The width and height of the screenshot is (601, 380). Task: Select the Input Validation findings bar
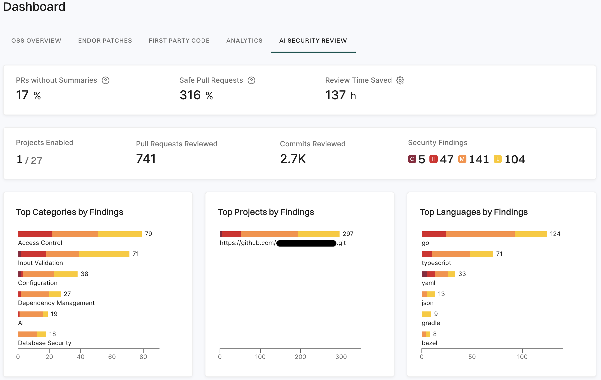point(73,254)
